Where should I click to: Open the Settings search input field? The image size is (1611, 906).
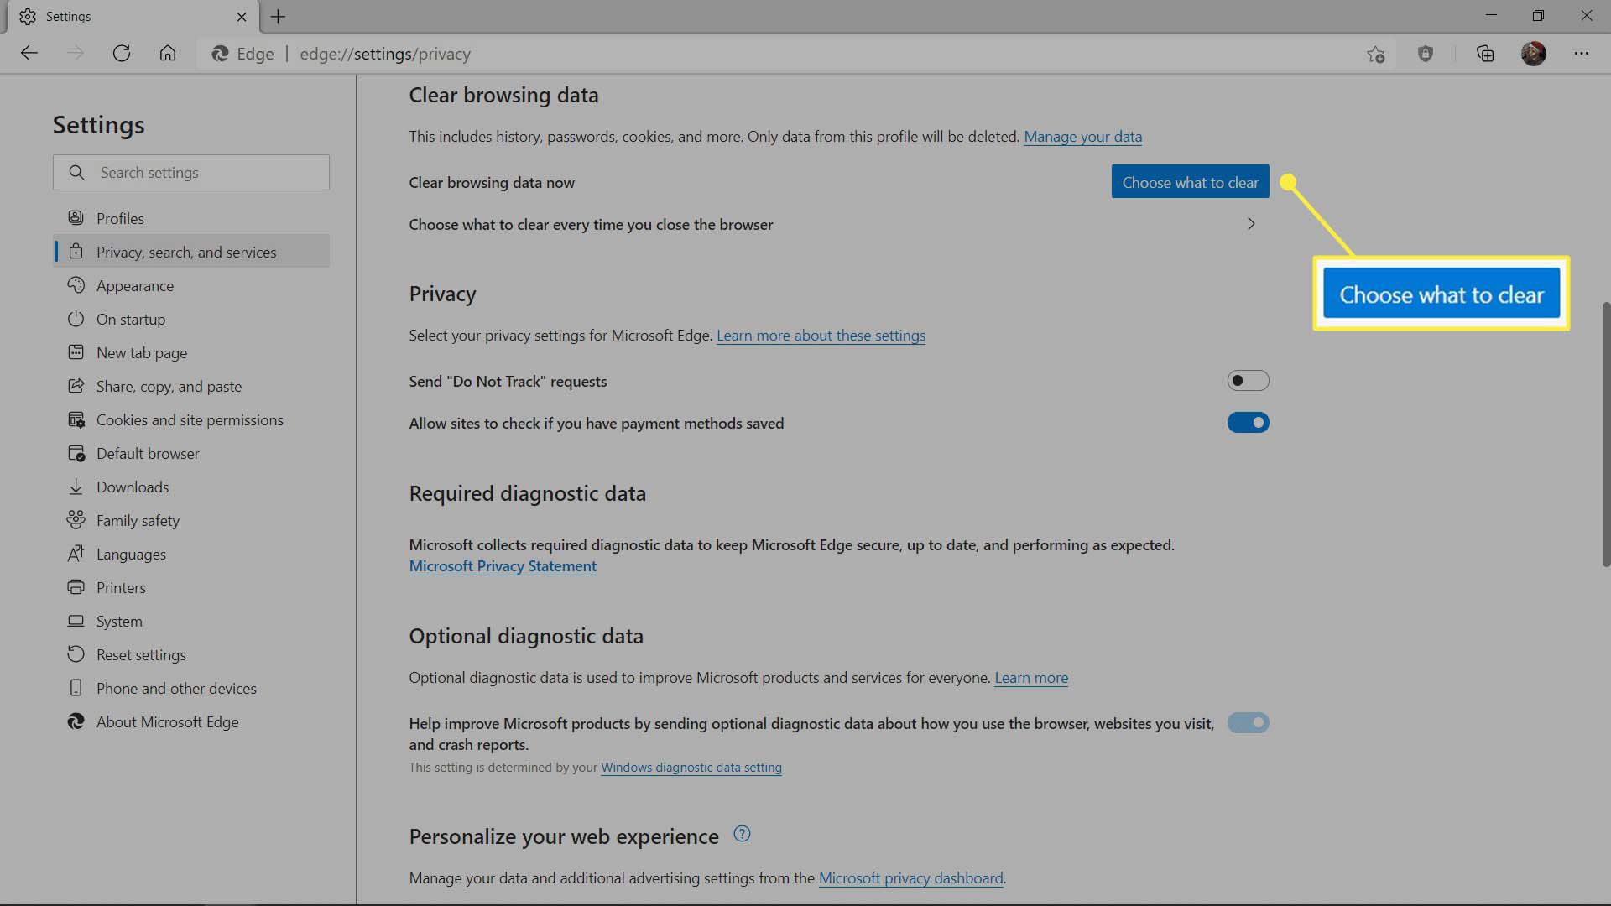click(191, 171)
